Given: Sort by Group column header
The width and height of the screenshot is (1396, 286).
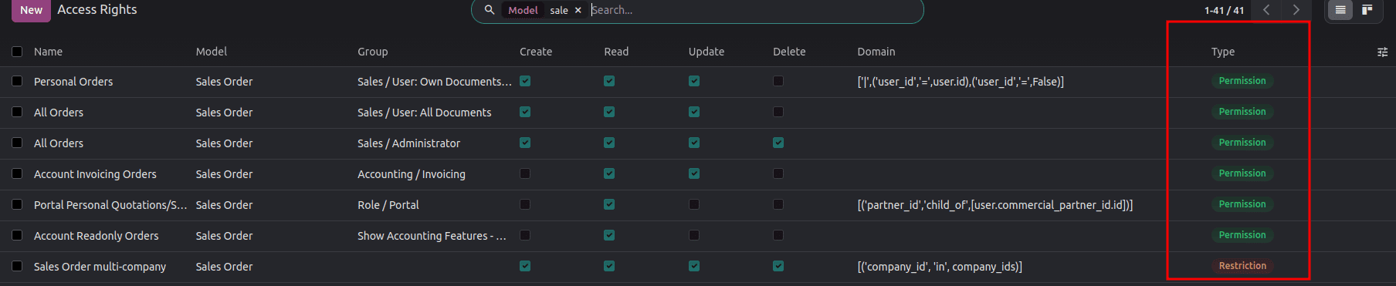Looking at the screenshot, I should tap(372, 52).
